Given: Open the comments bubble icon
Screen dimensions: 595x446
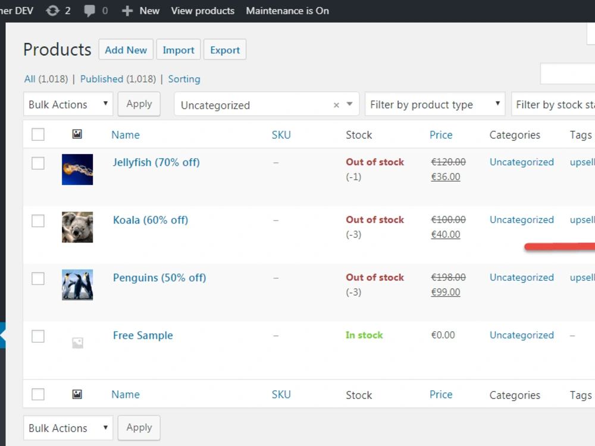Looking at the screenshot, I should tap(90, 11).
